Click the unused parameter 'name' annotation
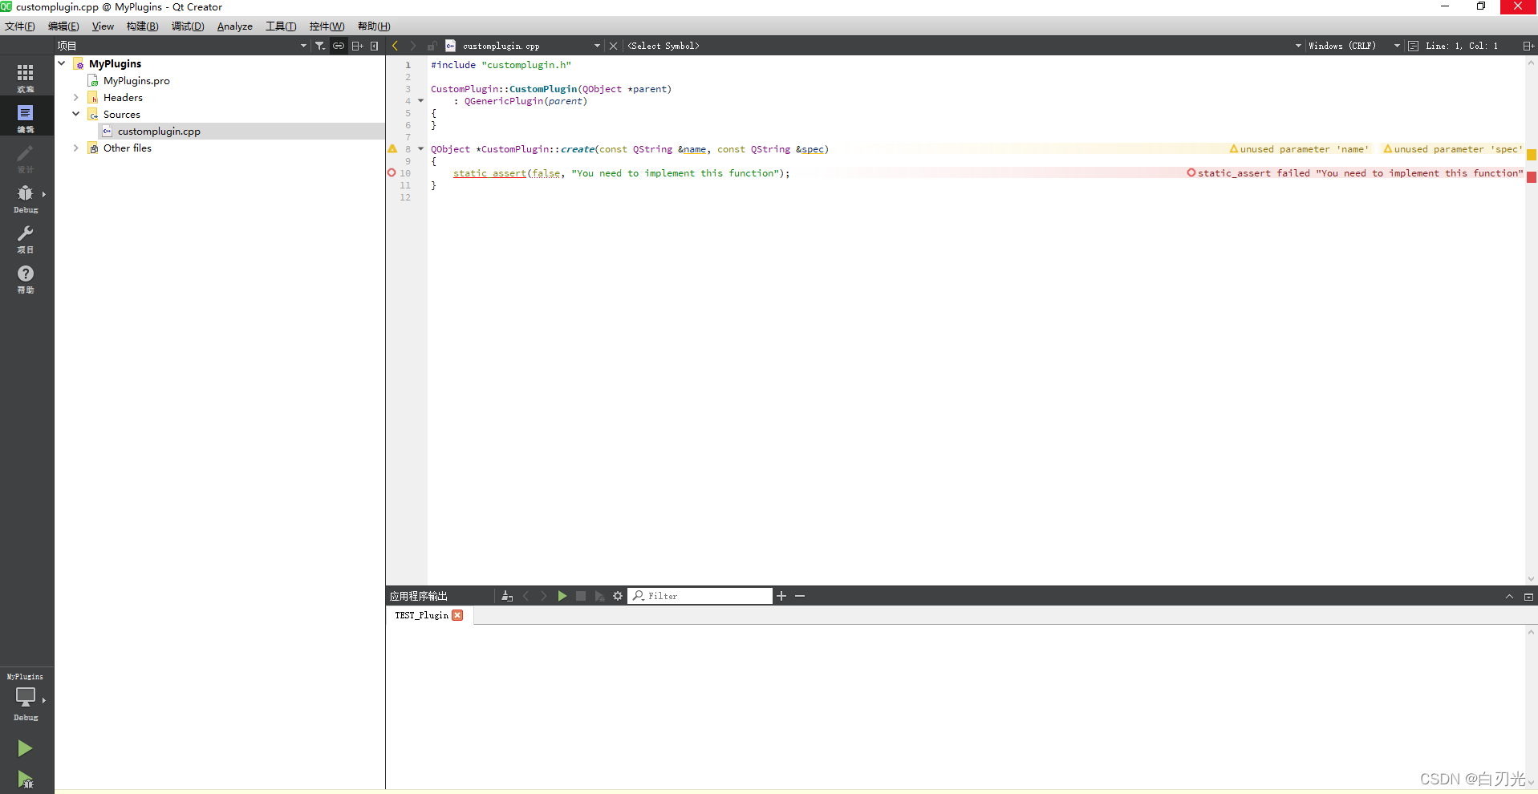The image size is (1538, 794). pos(1299,149)
